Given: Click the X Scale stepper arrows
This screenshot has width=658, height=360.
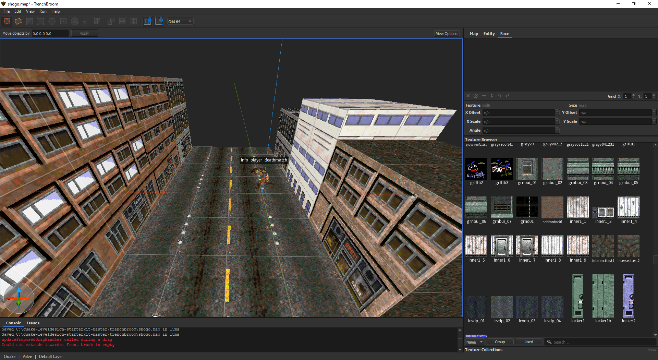Looking at the screenshot, I should 557,121.
